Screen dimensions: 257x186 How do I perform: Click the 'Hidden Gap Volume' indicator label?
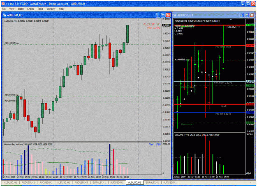(x=28, y=144)
